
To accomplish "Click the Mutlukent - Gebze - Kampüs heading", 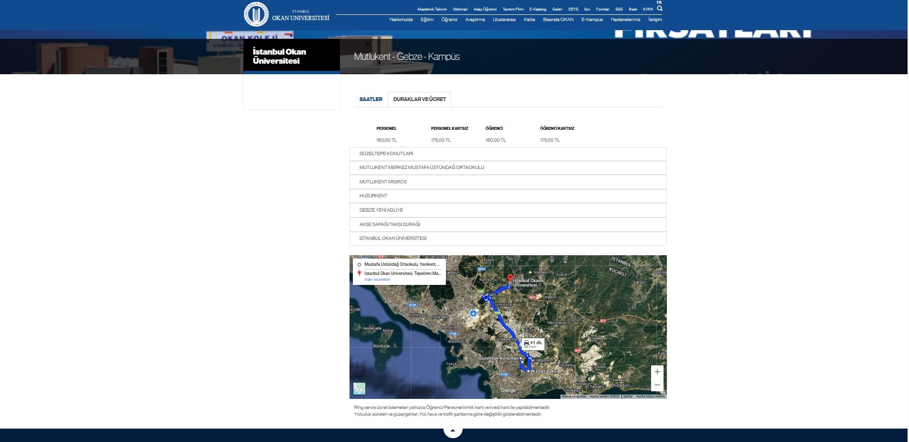I will coord(407,57).
